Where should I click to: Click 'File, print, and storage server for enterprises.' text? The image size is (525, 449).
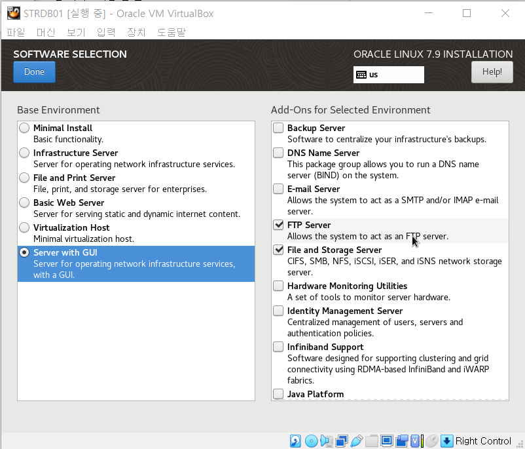120,189
